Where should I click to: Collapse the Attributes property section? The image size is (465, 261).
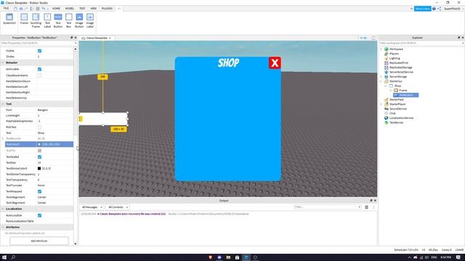[3, 227]
